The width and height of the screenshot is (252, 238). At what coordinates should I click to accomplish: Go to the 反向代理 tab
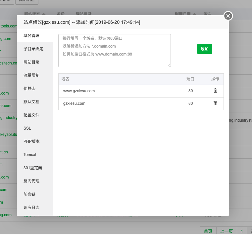(x=31, y=181)
